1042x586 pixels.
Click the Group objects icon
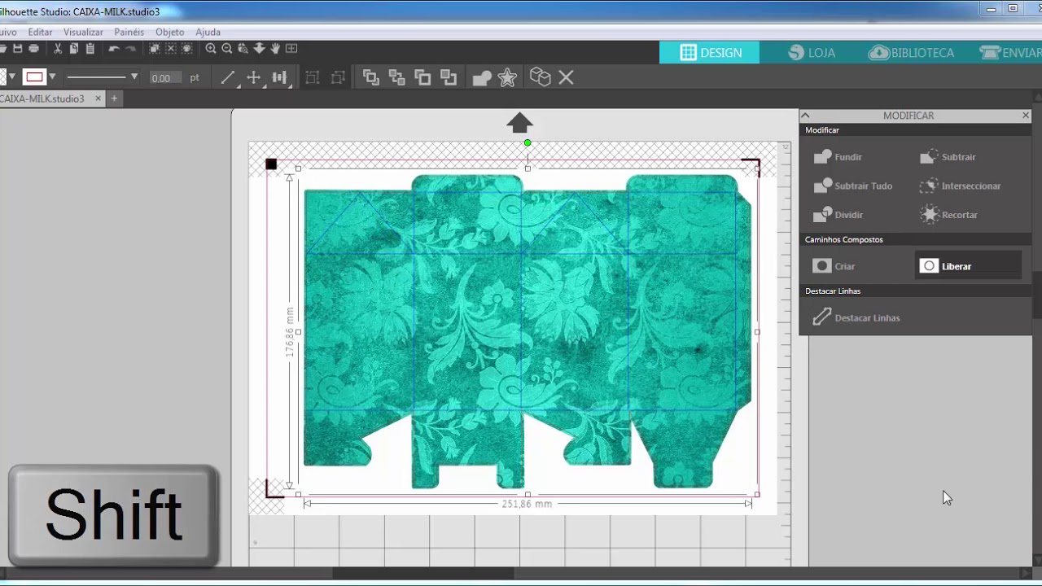[312, 77]
